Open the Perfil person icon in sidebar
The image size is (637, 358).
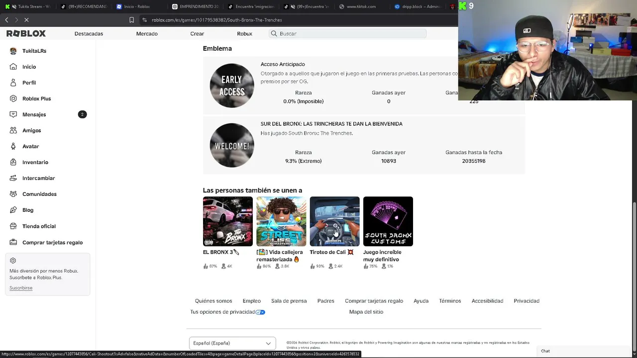13,83
